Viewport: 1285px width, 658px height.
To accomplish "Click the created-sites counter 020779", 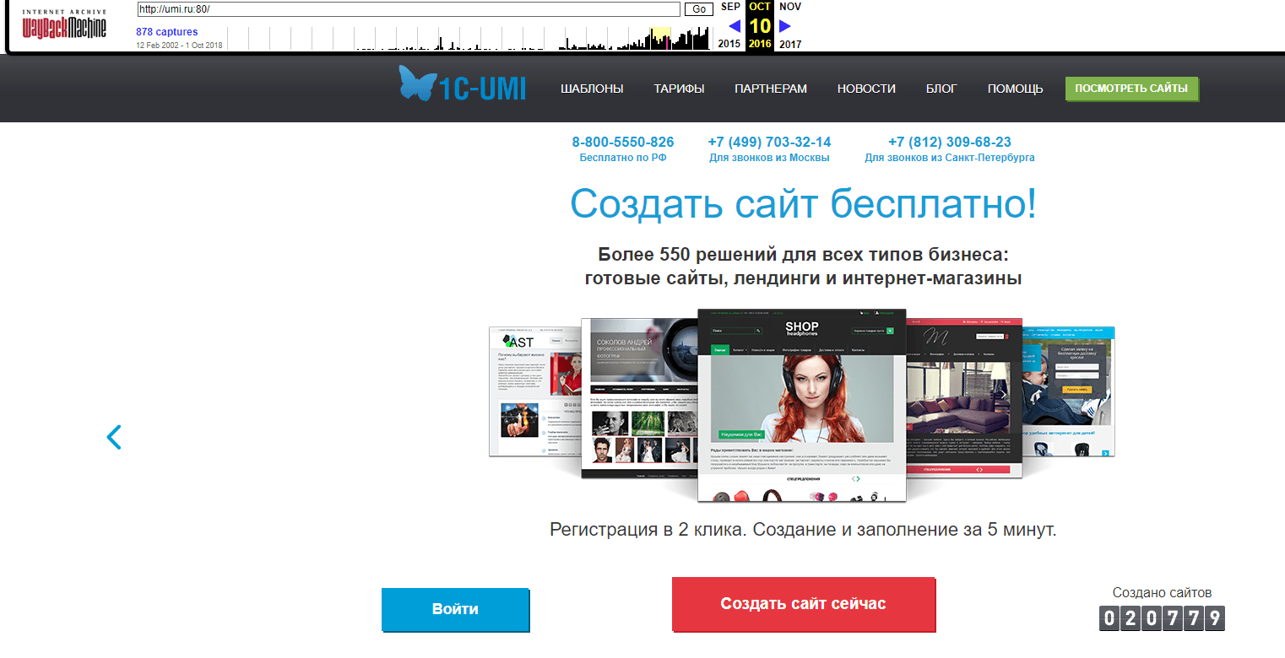I will click(1162, 618).
